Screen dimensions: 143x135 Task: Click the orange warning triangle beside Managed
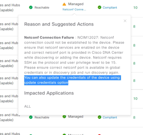64,4
